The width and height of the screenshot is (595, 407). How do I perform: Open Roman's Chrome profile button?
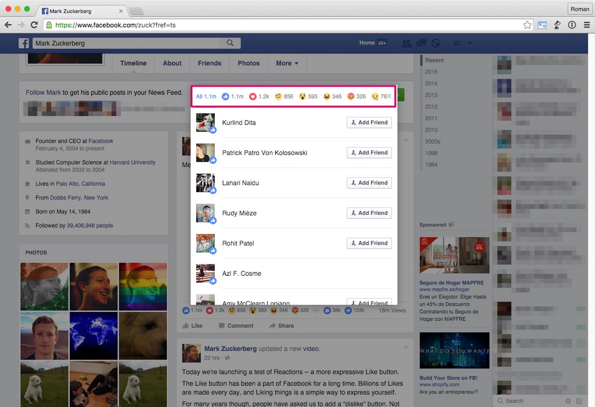point(580,9)
